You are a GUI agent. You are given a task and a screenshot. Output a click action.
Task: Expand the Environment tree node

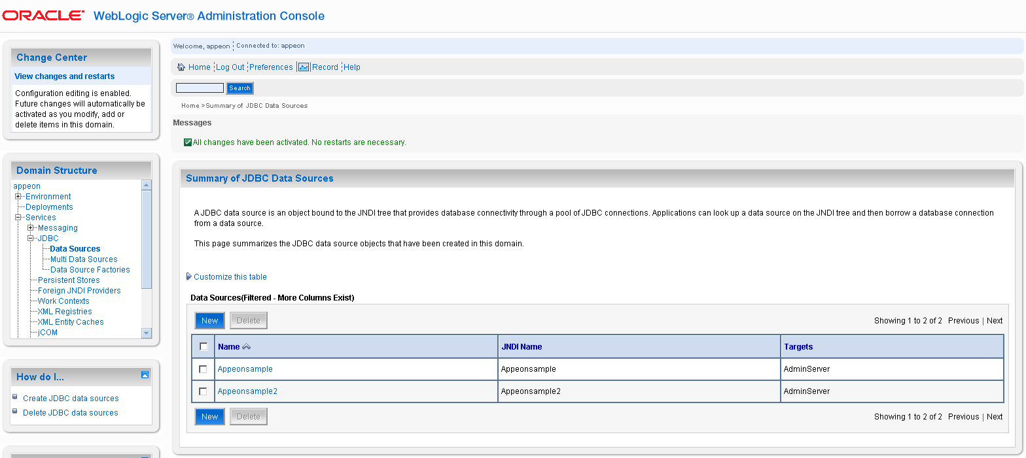pyautogui.click(x=18, y=196)
